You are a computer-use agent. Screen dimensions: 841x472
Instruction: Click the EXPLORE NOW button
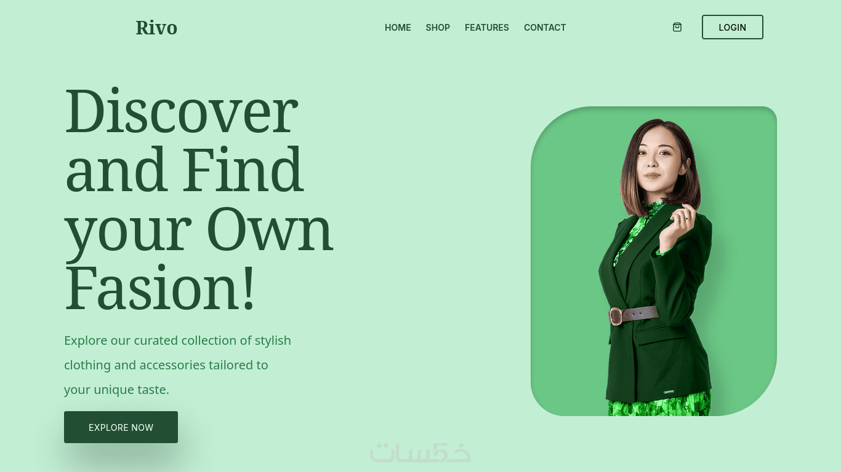pyautogui.click(x=121, y=427)
